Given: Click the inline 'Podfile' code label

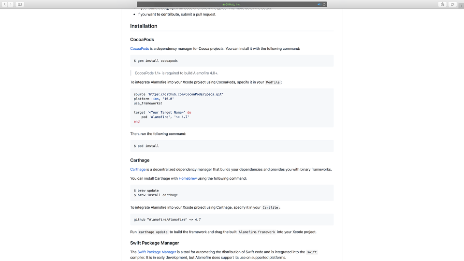Looking at the screenshot, I should [273, 82].
